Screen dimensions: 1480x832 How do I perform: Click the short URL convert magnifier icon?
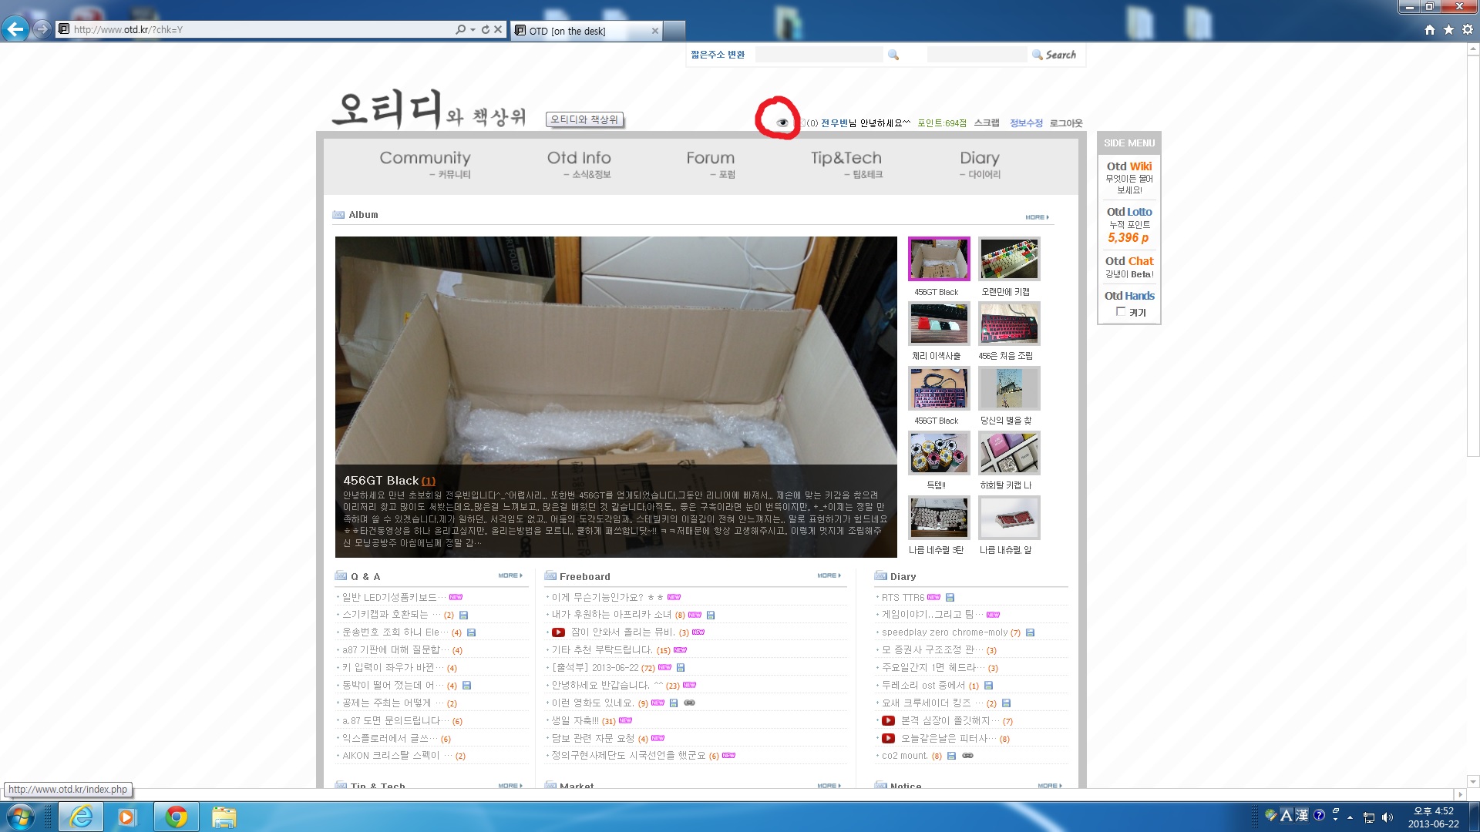[x=893, y=55]
